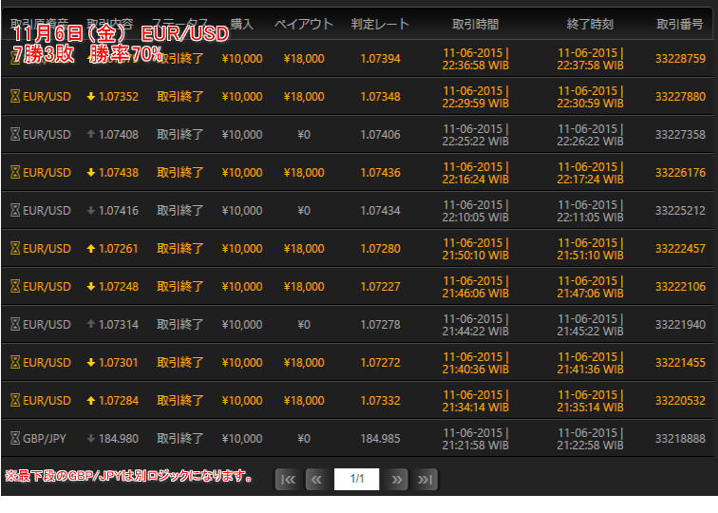Go to first page of results
The height and width of the screenshot is (513, 718).
click(288, 480)
